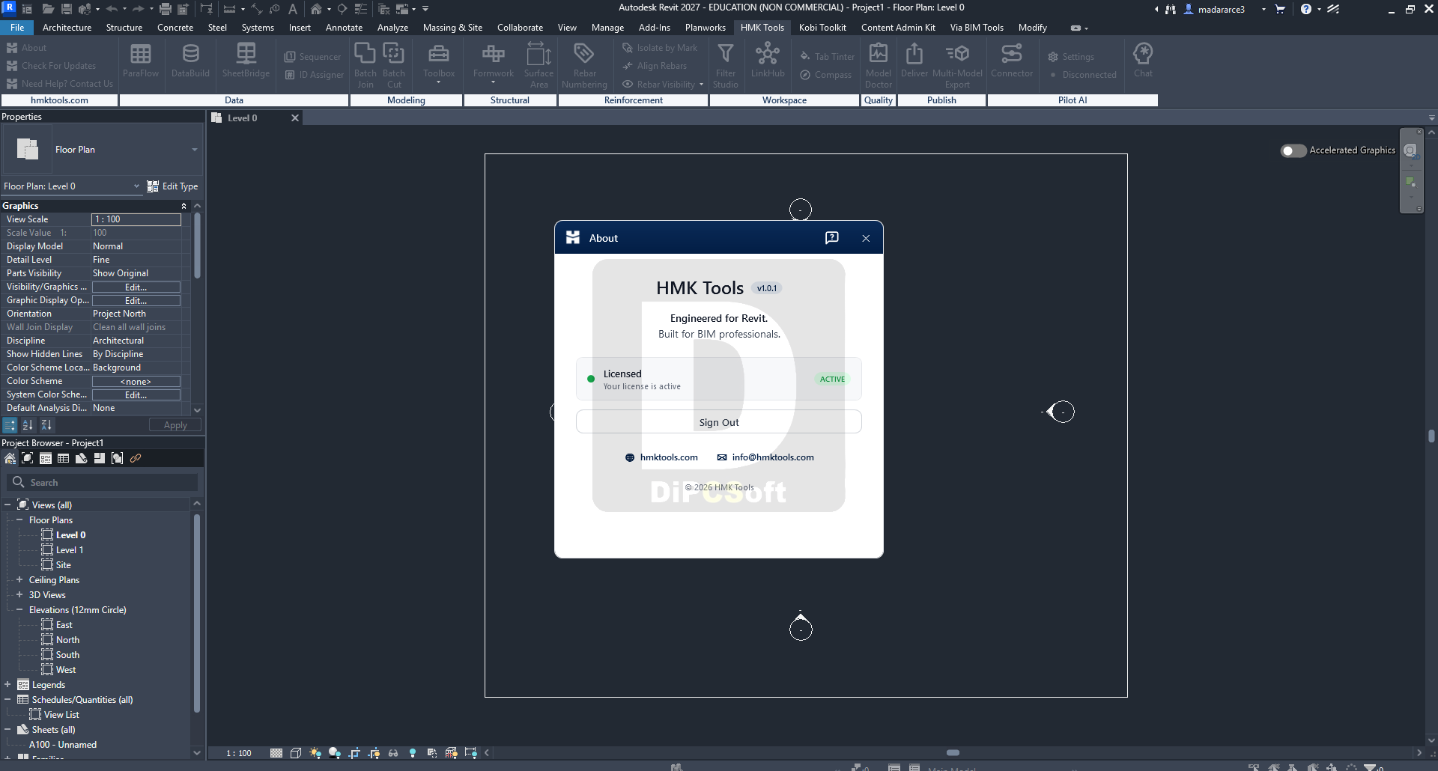1438x771 pixels.
Task: Click the View Scale 1 : 100 field
Action: [x=136, y=219]
